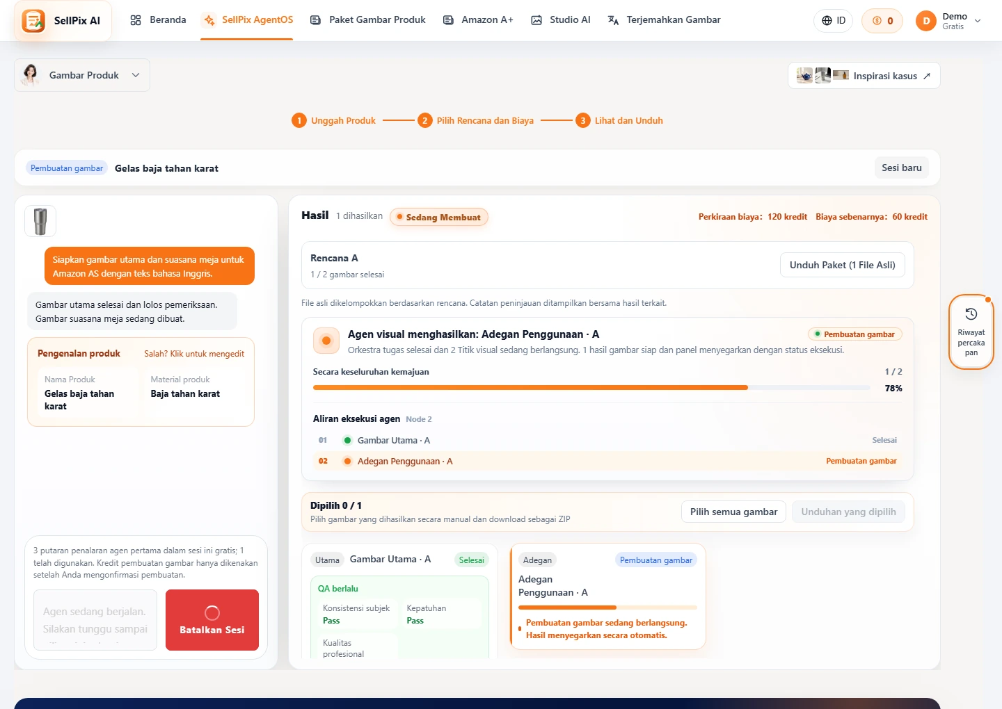Viewport: 1002px width, 709px height.
Task: Click the overall progress bar at 78%
Action: click(x=591, y=388)
